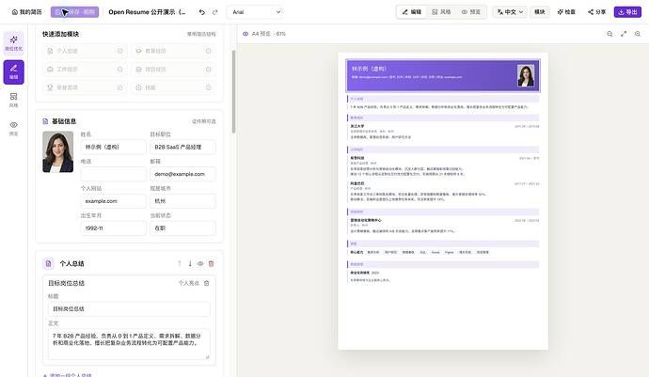Viewport: 649px width, 377px height.
Task: Expand preview to fullscreen with arrows icon
Action: (x=624, y=34)
